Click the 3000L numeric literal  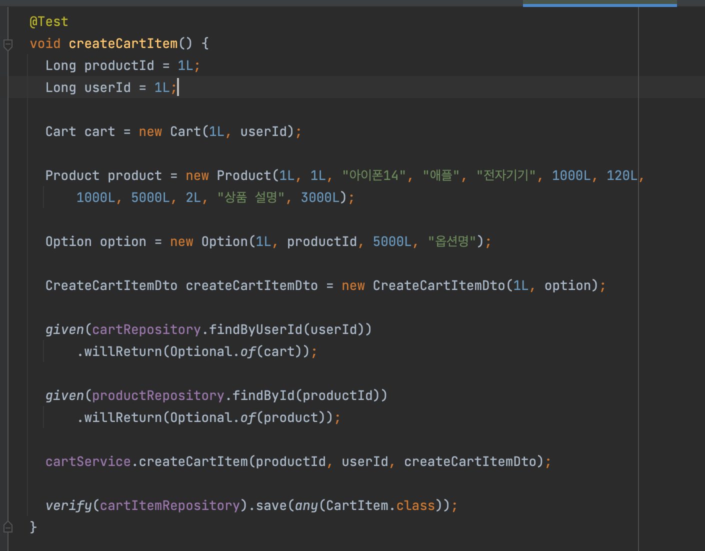pos(320,197)
